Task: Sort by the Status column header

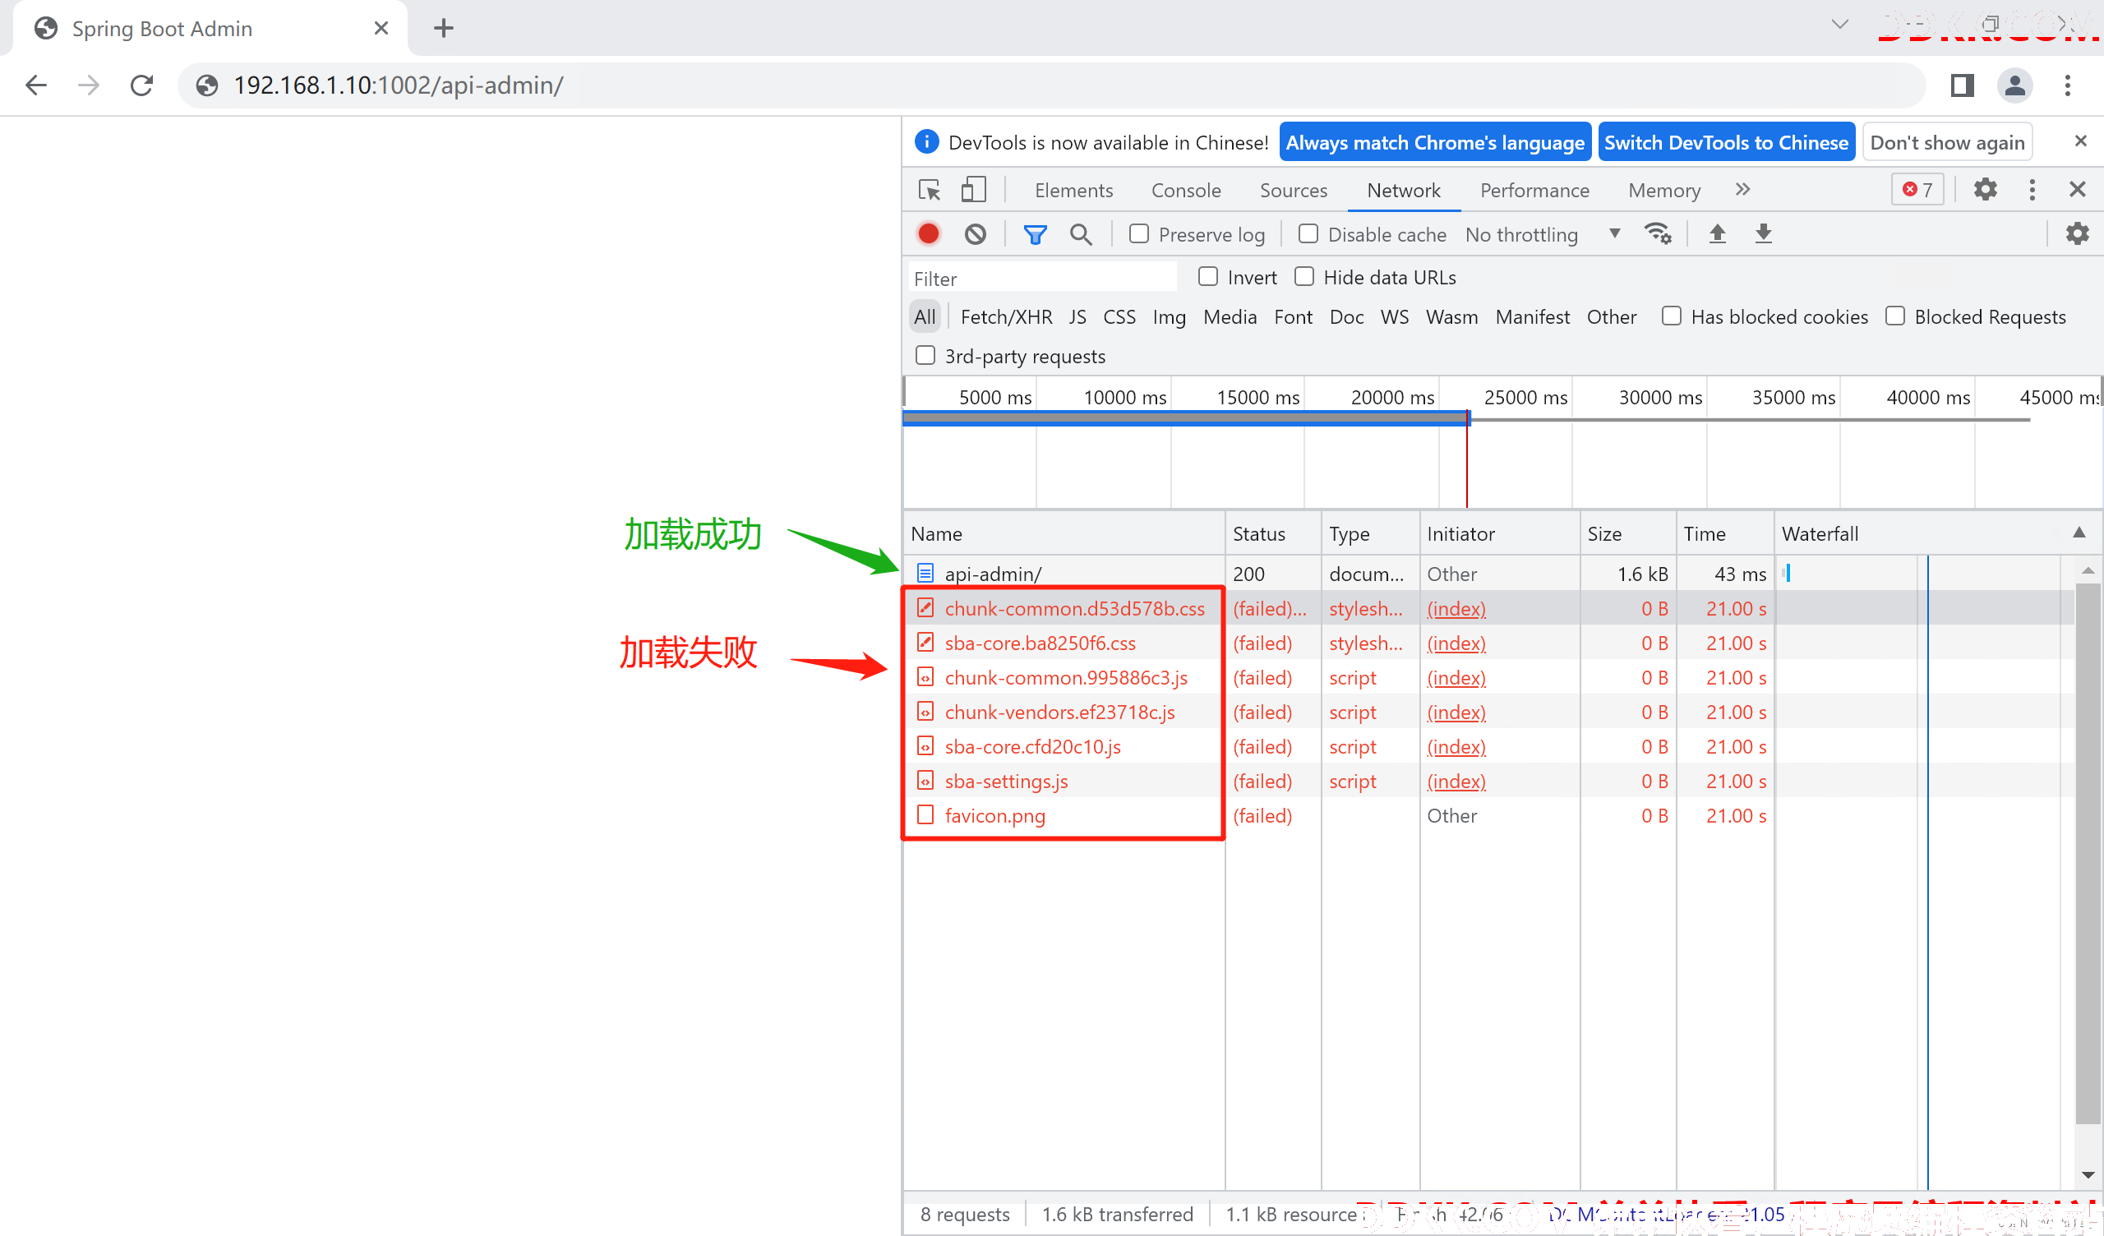Action: coord(1273,533)
